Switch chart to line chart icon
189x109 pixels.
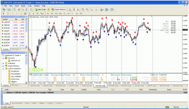tap(78, 9)
